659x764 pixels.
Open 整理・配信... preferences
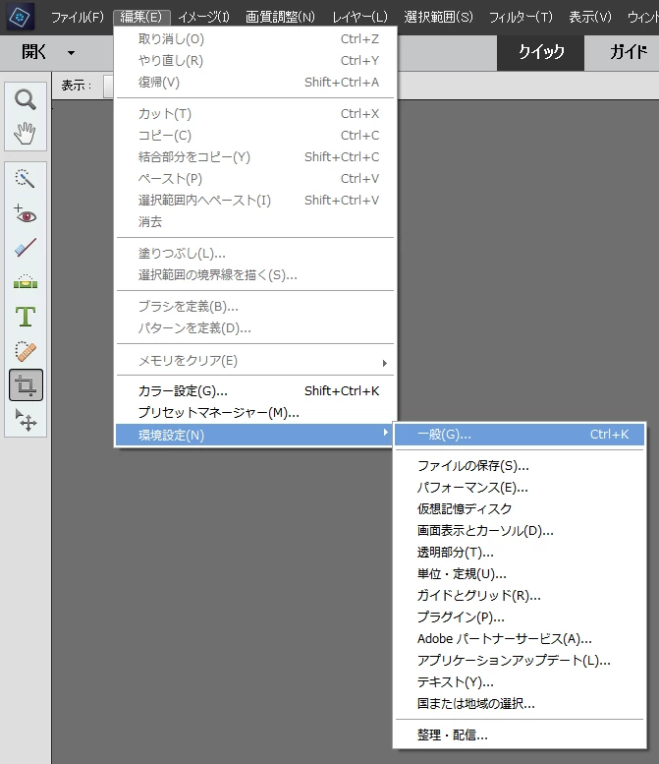tap(520, 735)
